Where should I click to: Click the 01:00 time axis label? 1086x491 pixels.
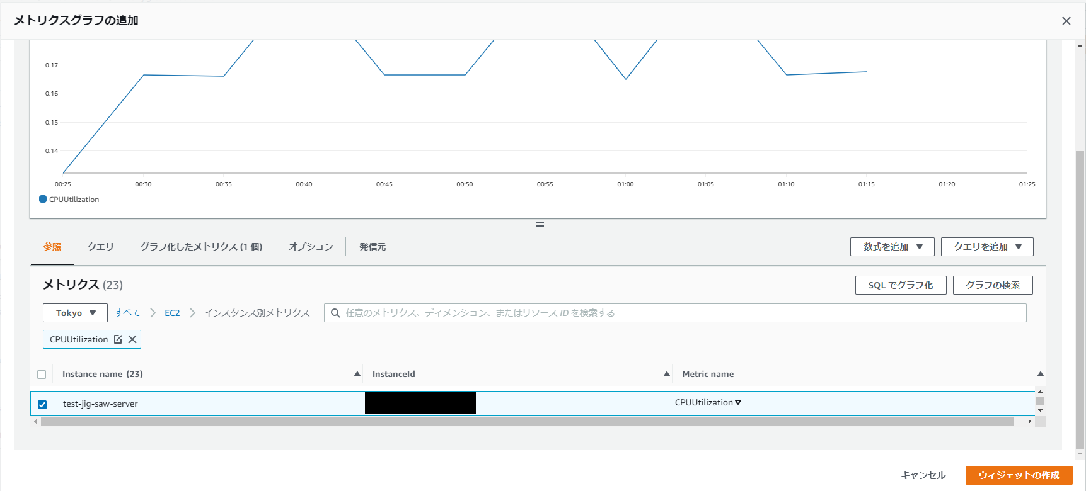click(625, 184)
